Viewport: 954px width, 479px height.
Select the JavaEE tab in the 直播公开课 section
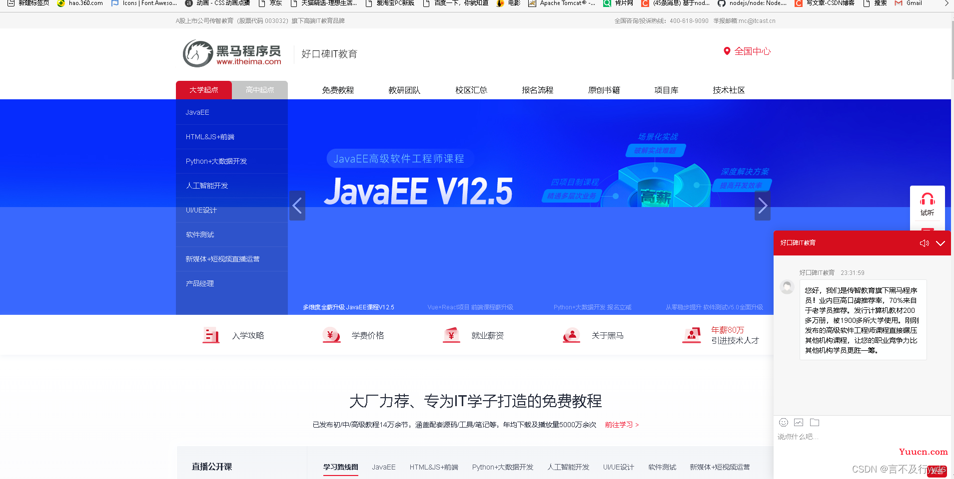(383, 467)
